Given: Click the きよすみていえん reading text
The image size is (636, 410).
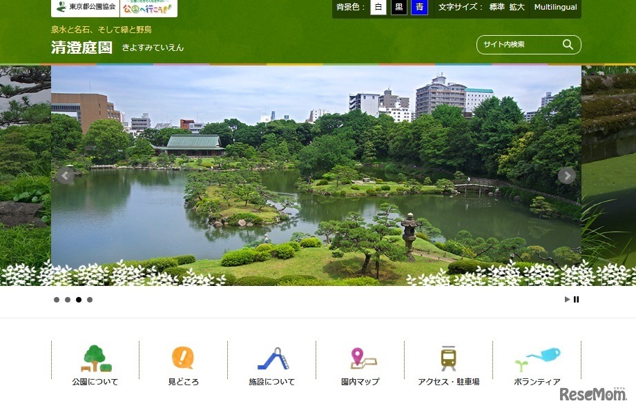Looking at the screenshot, I should point(153,48).
